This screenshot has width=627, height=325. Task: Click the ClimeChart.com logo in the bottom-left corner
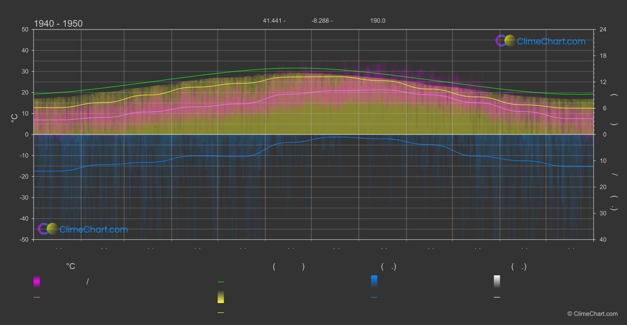click(x=83, y=229)
